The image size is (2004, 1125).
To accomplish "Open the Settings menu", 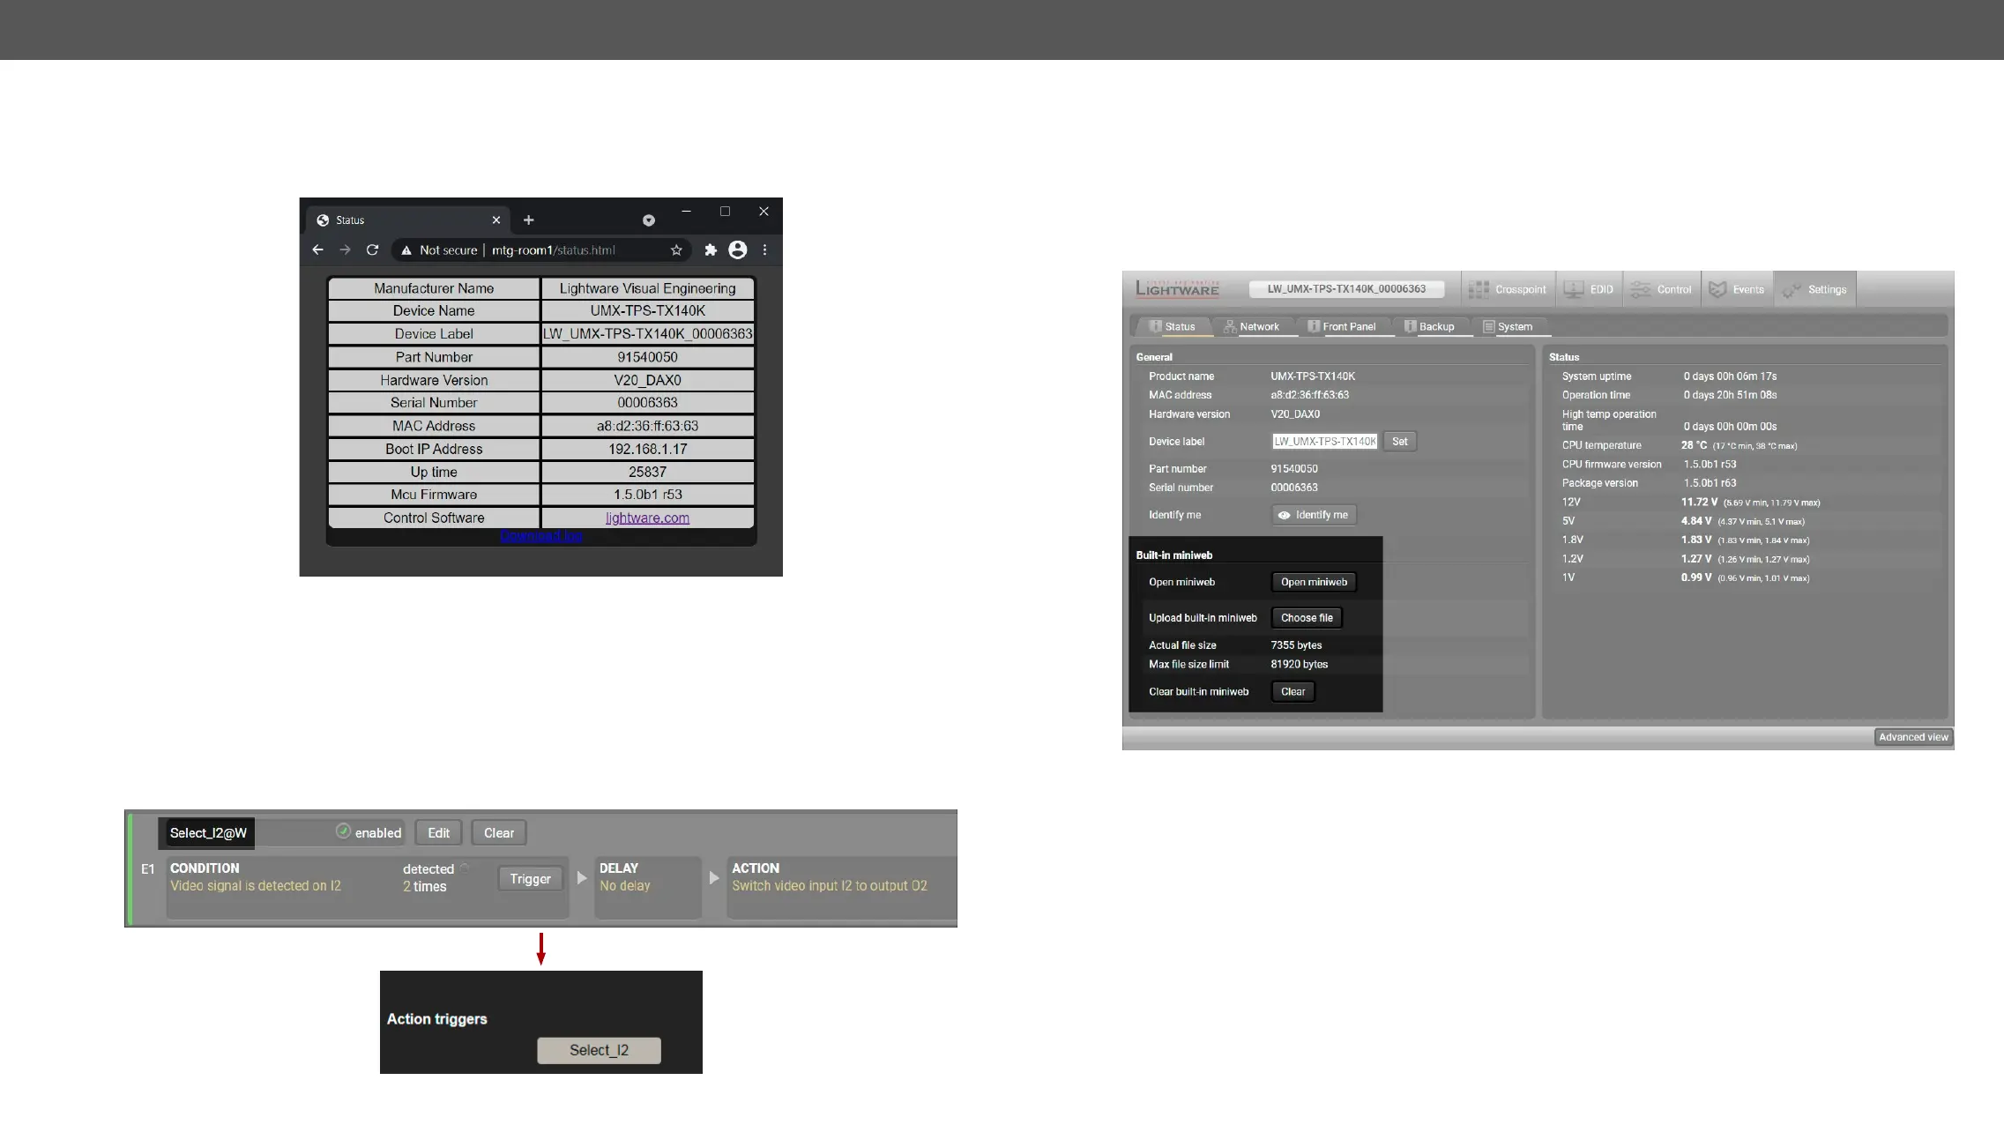I will 1814,289.
